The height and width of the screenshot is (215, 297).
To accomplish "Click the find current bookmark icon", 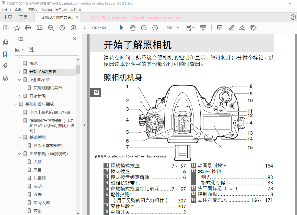I will 31,50.
